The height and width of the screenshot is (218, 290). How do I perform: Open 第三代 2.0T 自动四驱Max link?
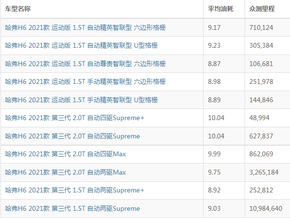tap(65, 154)
